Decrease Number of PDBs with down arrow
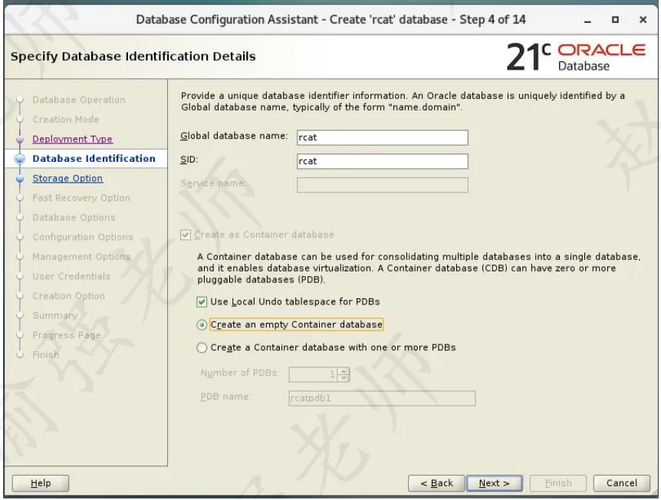The image size is (661, 500). 344,378
